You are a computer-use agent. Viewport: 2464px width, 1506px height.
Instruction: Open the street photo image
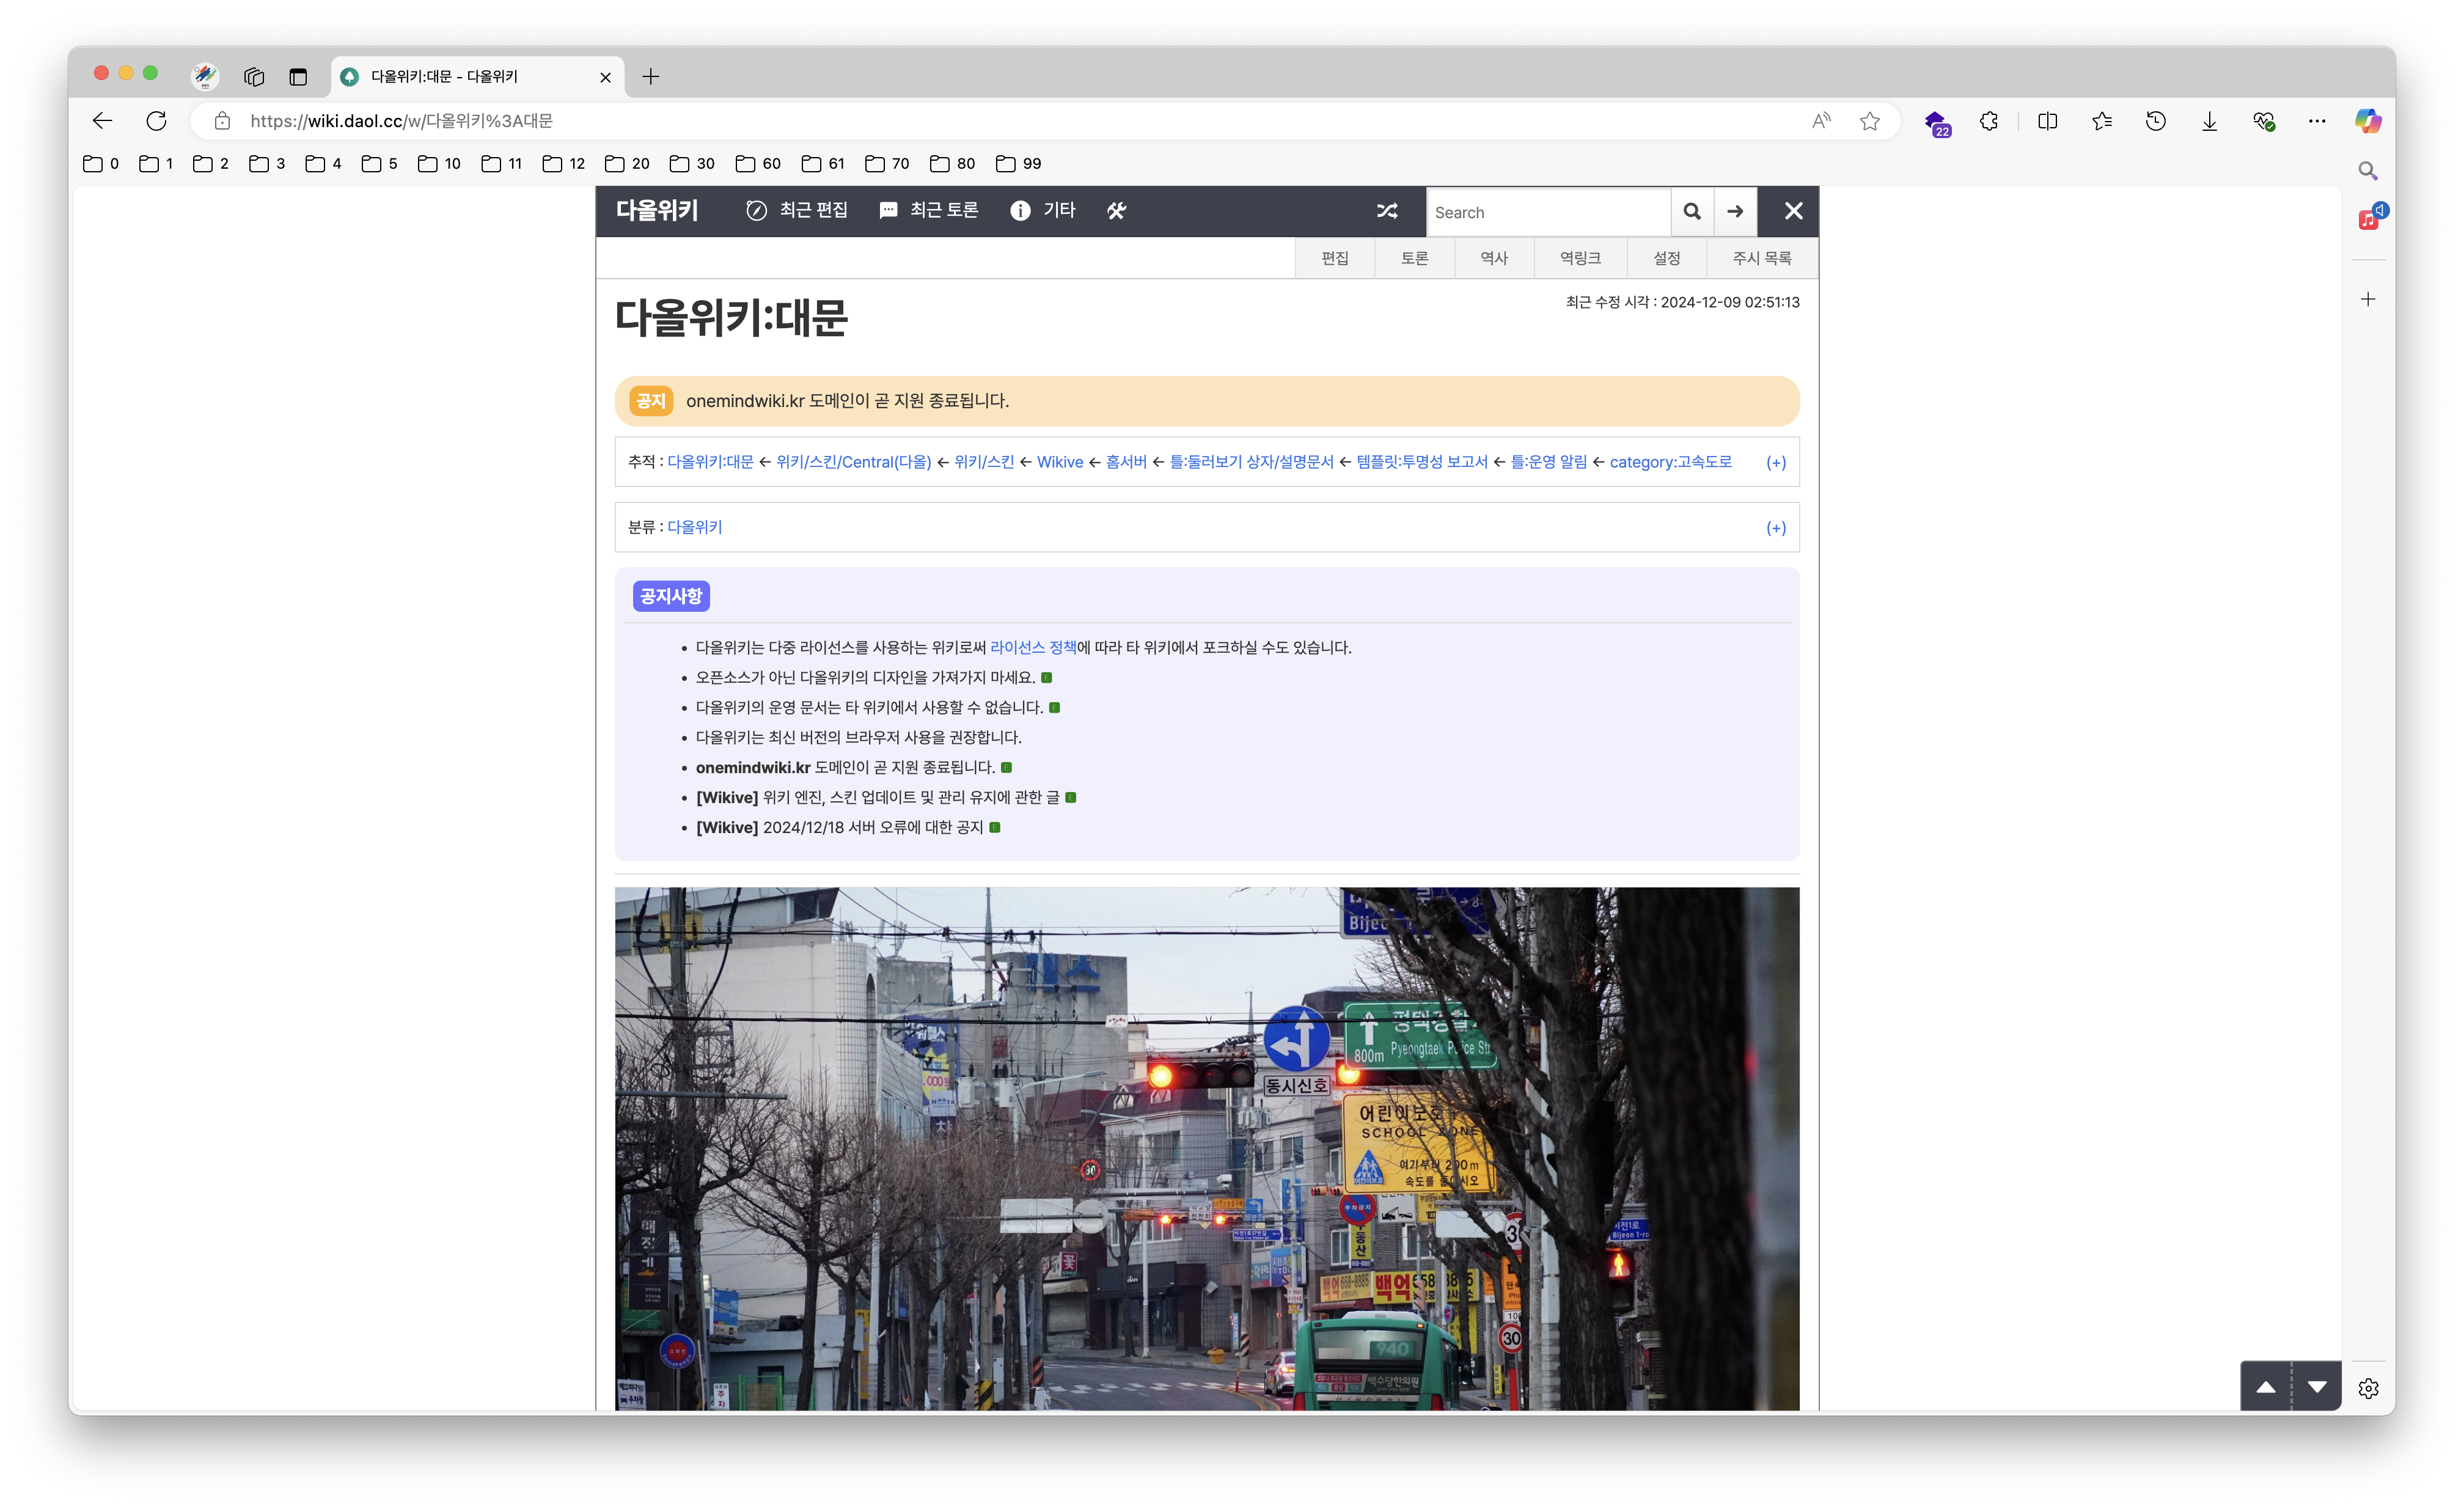click(x=1207, y=1148)
